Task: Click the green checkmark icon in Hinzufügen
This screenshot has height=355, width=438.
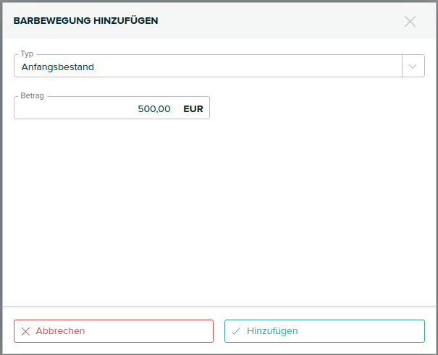Action: pyautogui.click(x=236, y=331)
